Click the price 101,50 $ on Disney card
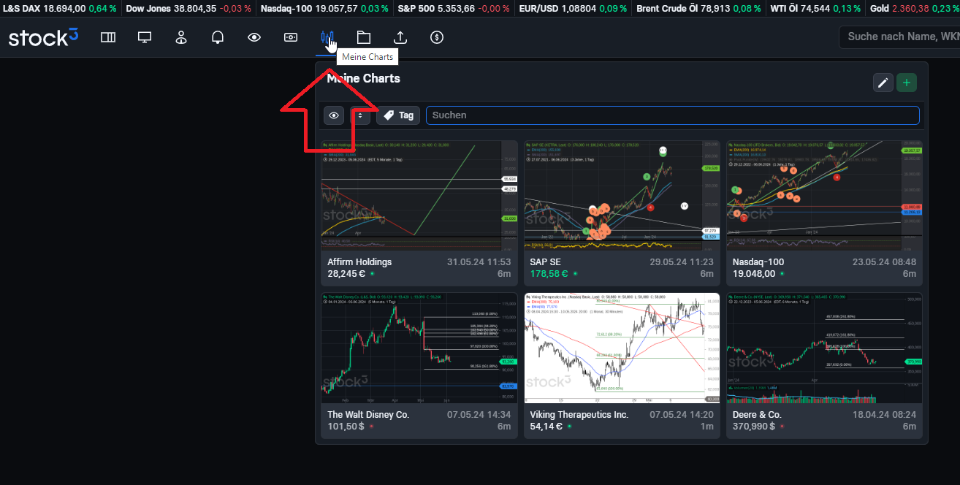 point(346,427)
